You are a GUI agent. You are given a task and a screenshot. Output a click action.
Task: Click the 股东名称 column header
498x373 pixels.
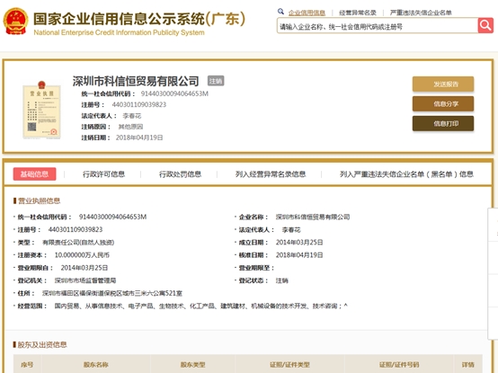pyautogui.click(x=95, y=365)
